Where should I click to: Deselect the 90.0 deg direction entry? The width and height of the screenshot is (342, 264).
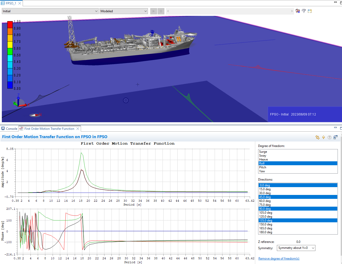click(x=287, y=208)
